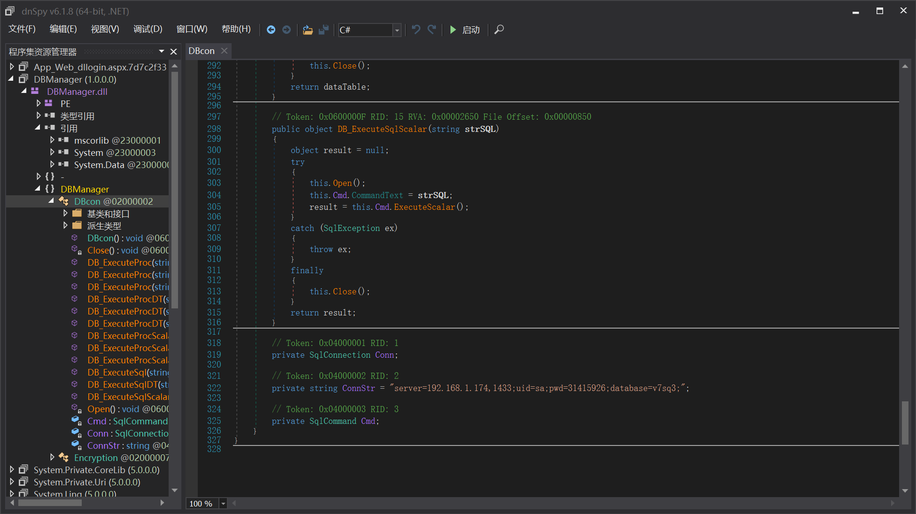Open the 文件(F) menu
The width and height of the screenshot is (916, 514).
point(22,29)
